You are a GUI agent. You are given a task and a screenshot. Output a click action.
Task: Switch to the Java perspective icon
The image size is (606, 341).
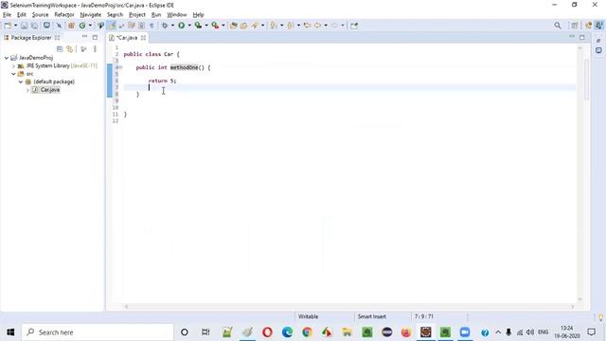[598, 26]
